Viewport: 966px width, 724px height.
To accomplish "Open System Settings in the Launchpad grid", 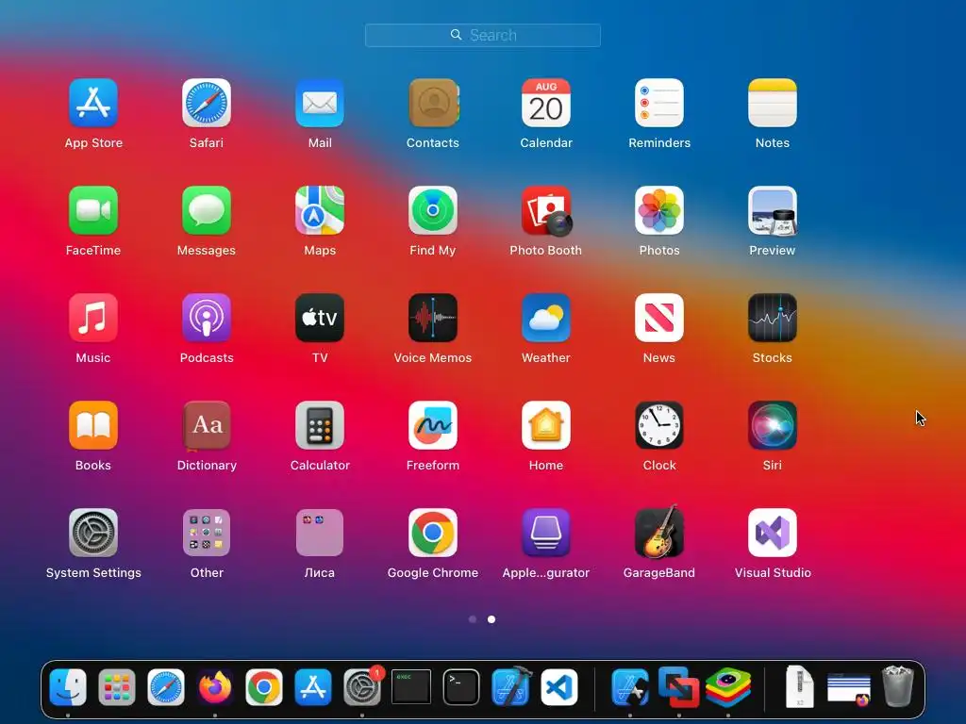I will (93, 533).
